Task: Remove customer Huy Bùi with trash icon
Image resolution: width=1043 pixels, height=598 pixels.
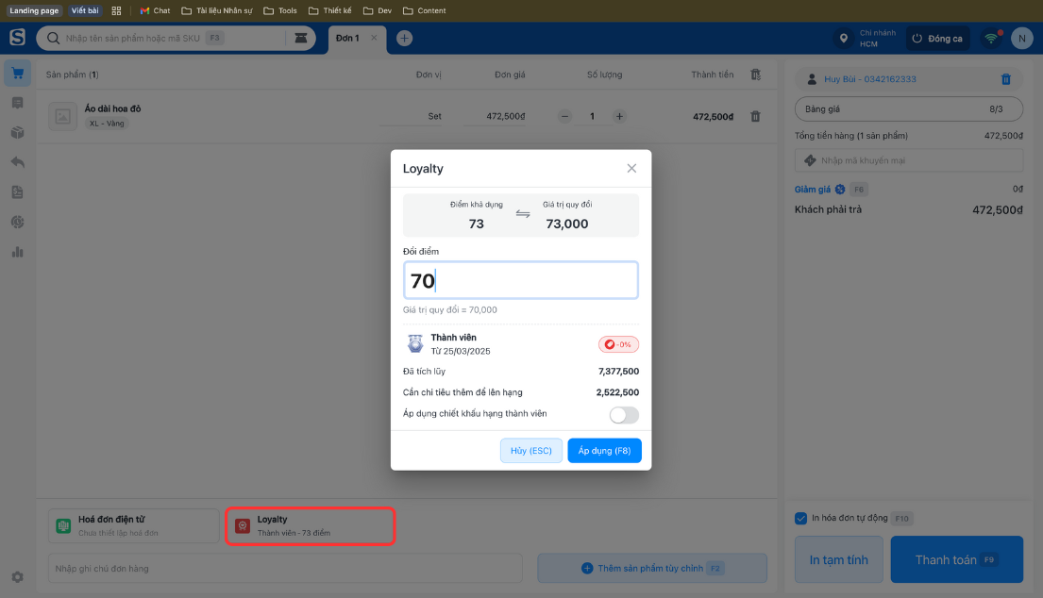Action: pyautogui.click(x=1006, y=79)
